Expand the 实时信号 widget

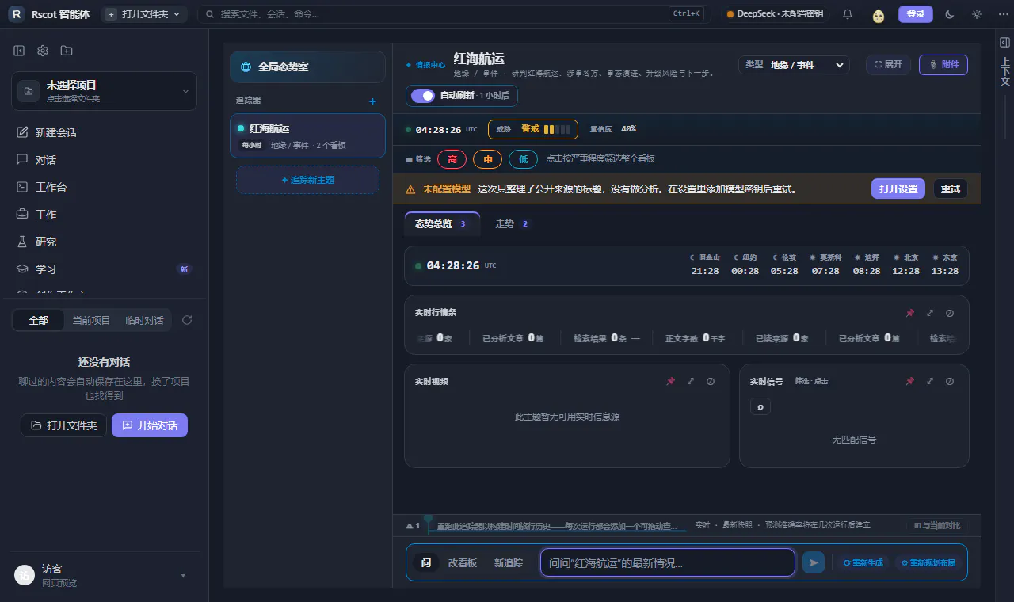[930, 381]
